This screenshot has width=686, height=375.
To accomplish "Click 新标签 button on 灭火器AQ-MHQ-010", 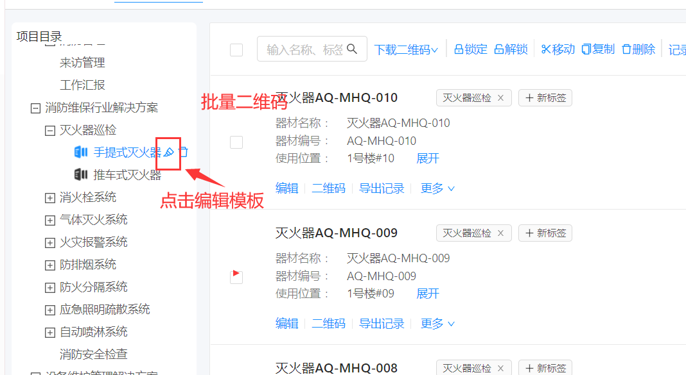I will click(545, 98).
